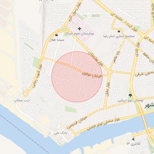Select the سینما هلال label
Screen dimensions: 154x154
(x=57, y=40)
